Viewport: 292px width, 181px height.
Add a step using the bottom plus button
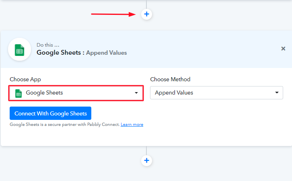tap(146, 160)
